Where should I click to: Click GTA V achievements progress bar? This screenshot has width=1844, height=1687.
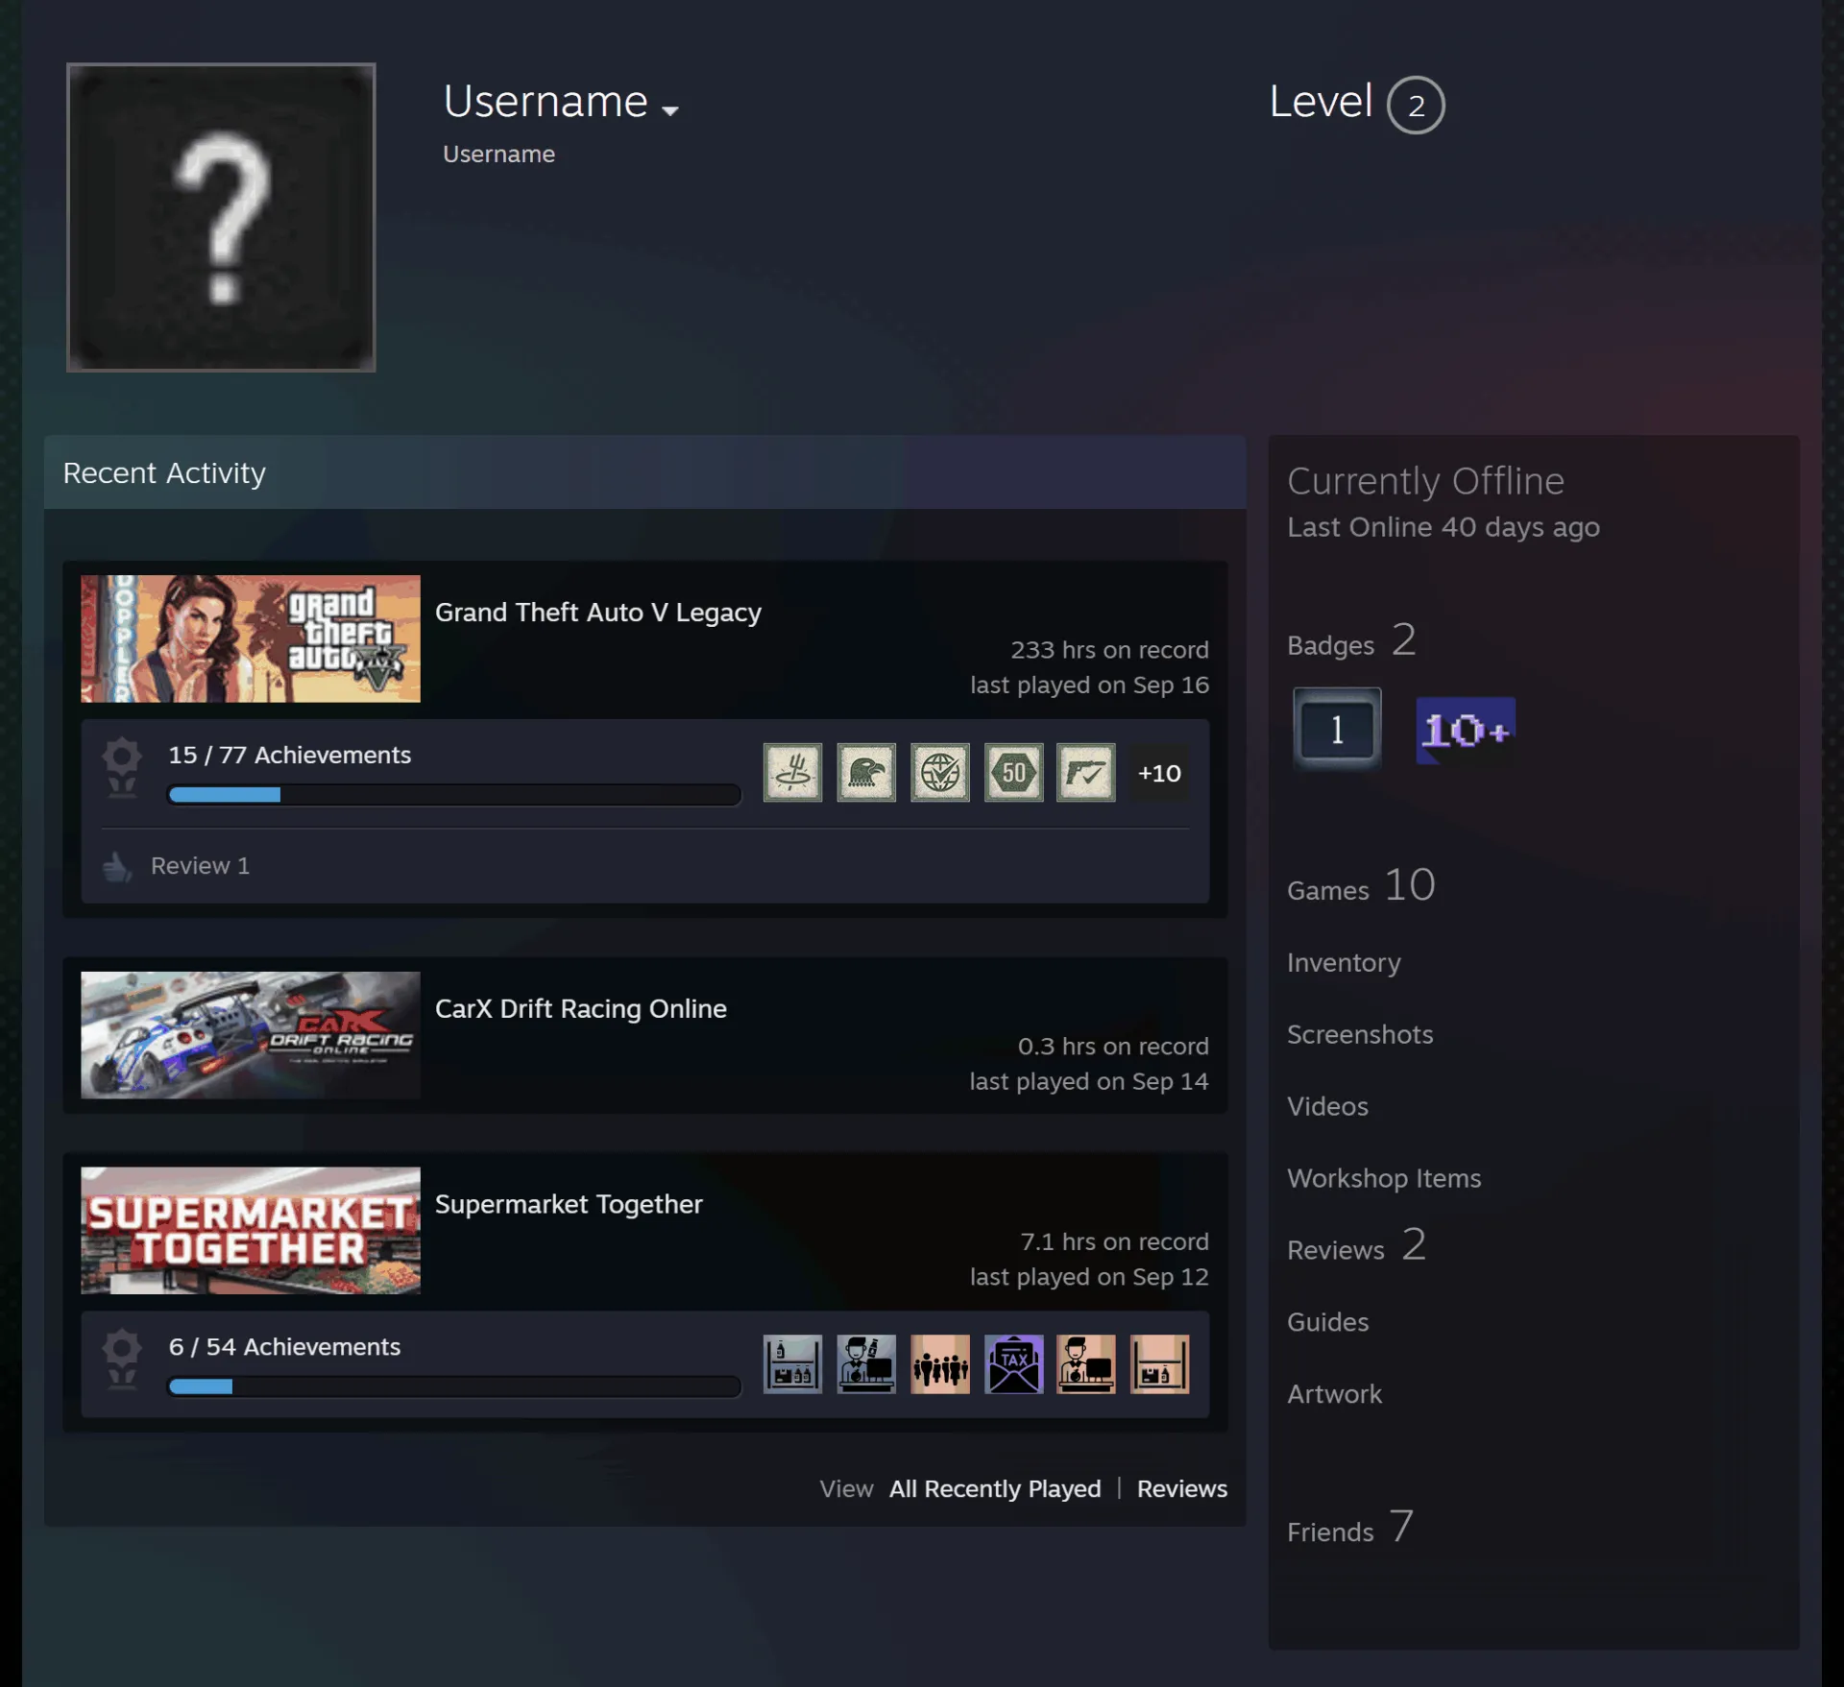454,795
